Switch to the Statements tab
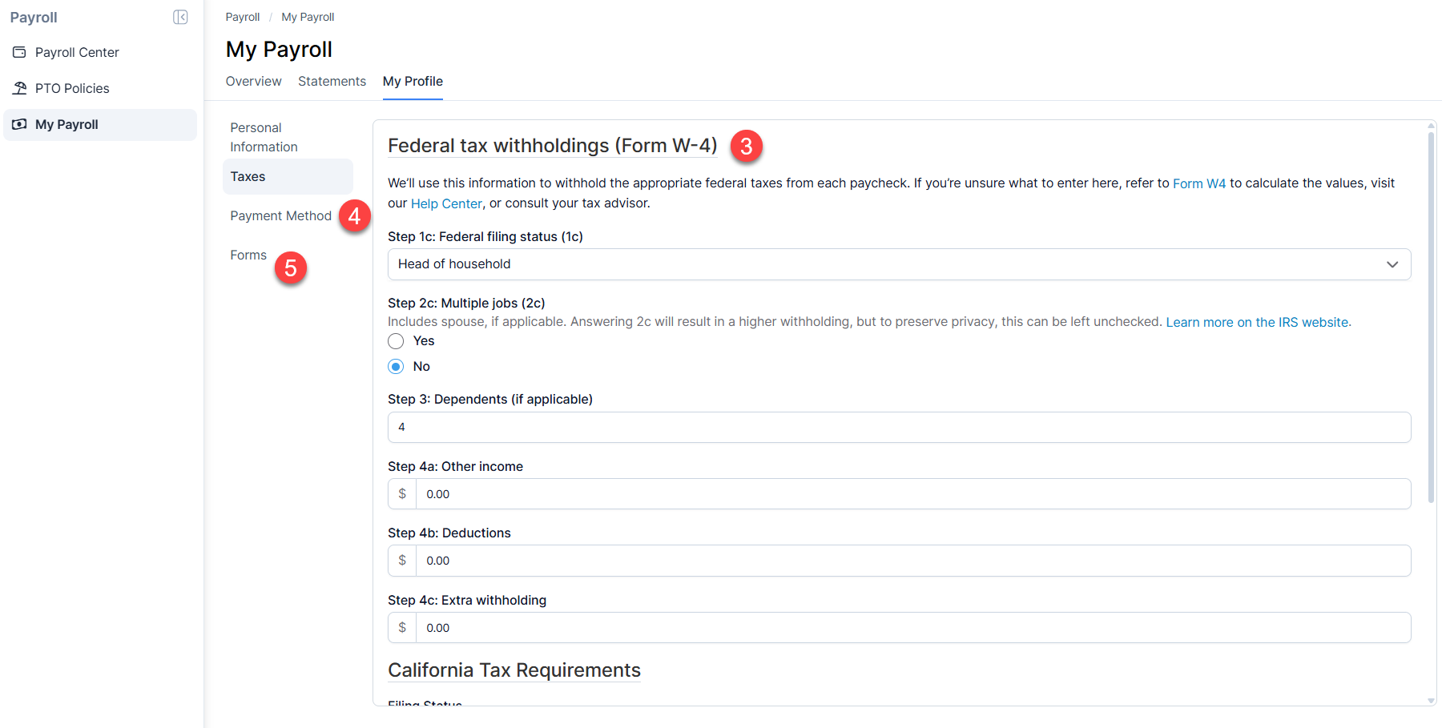The width and height of the screenshot is (1442, 728). click(x=332, y=81)
